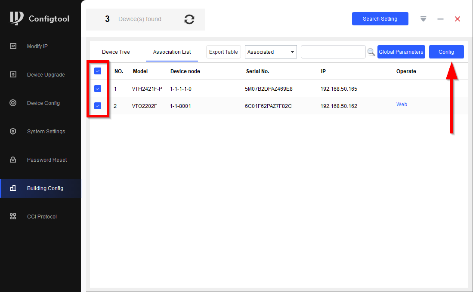Click the Operate column header
Screen dimensions: 473x292
(406, 71)
